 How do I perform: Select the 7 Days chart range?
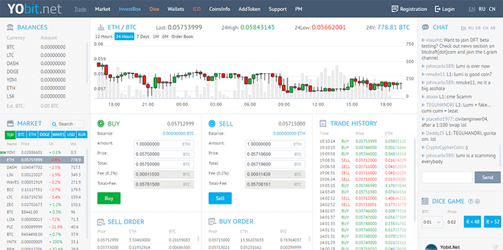tap(143, 37)
